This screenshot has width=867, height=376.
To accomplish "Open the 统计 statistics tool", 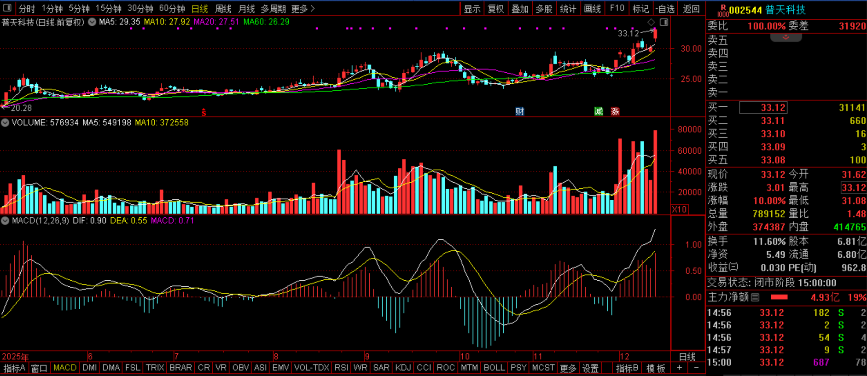I will pyautogui.click(x=568, y=9).
